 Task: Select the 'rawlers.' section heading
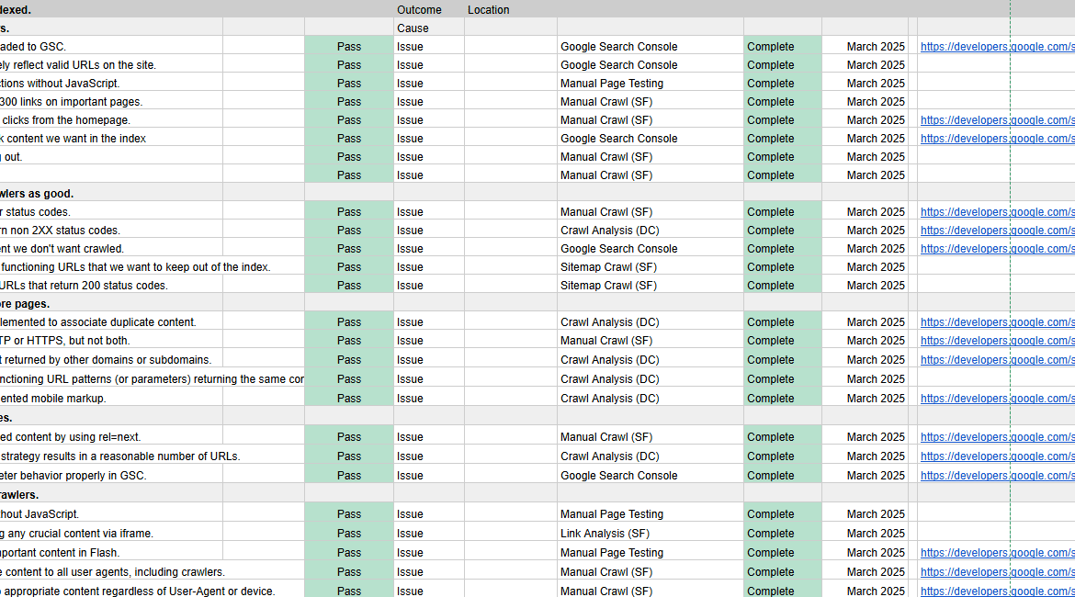point(111,494)
